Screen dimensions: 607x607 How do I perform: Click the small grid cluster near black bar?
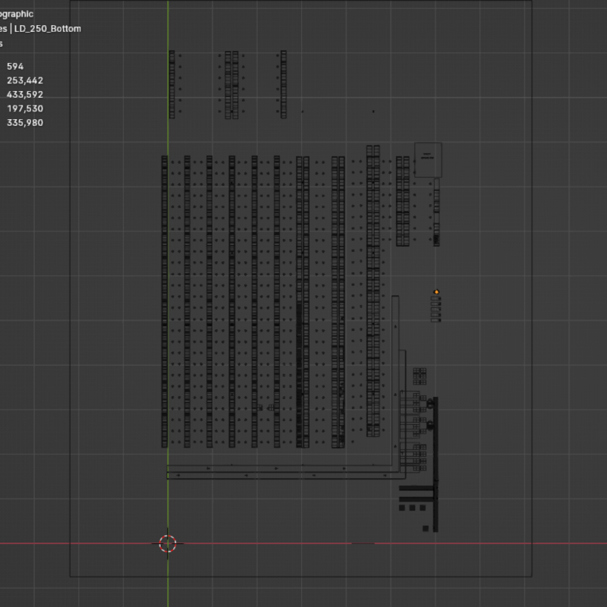coord(420,376)
